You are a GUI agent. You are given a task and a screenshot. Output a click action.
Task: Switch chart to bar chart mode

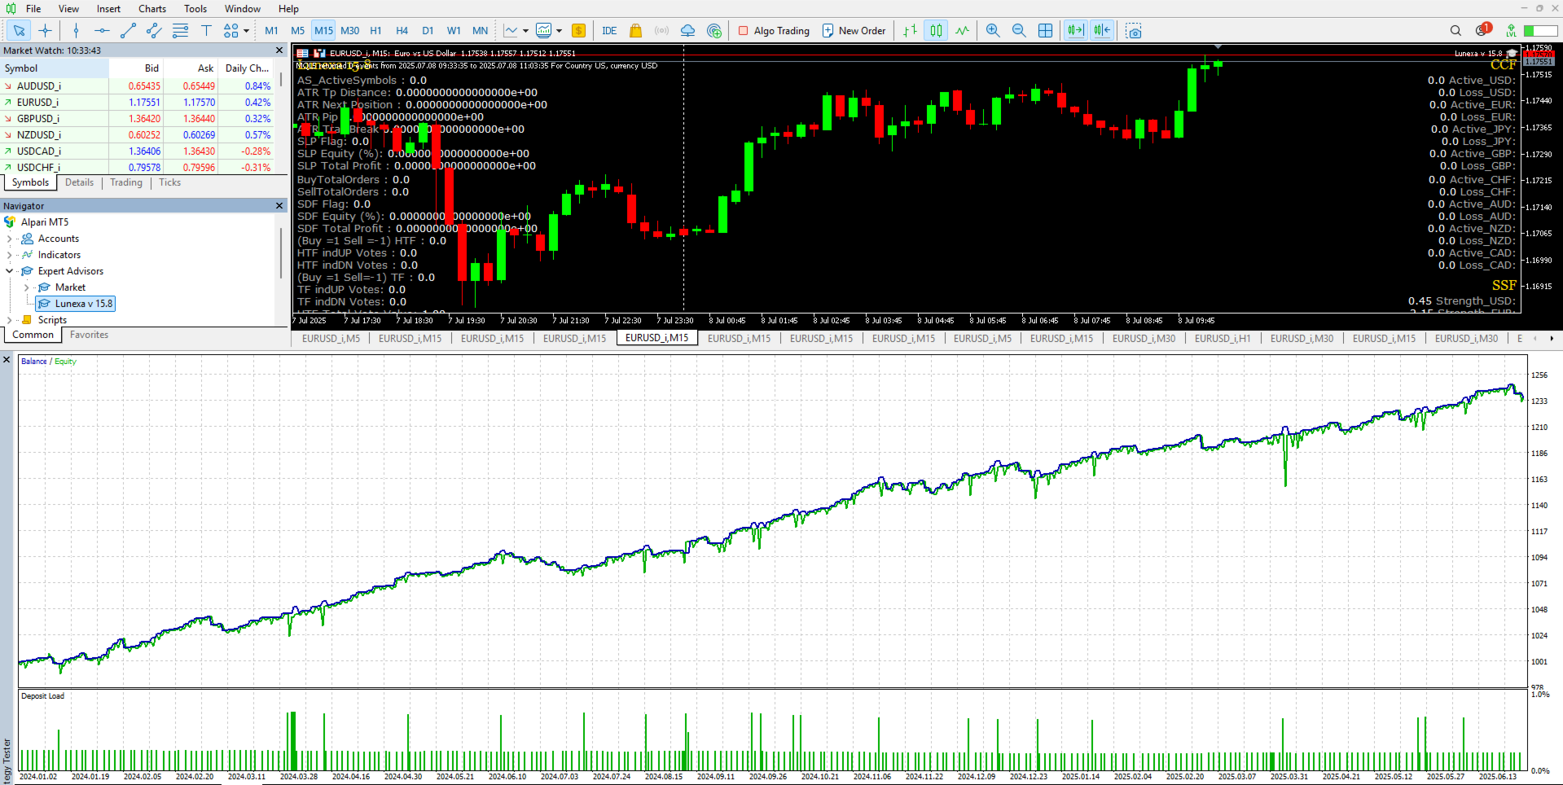(x=910, y=31)
